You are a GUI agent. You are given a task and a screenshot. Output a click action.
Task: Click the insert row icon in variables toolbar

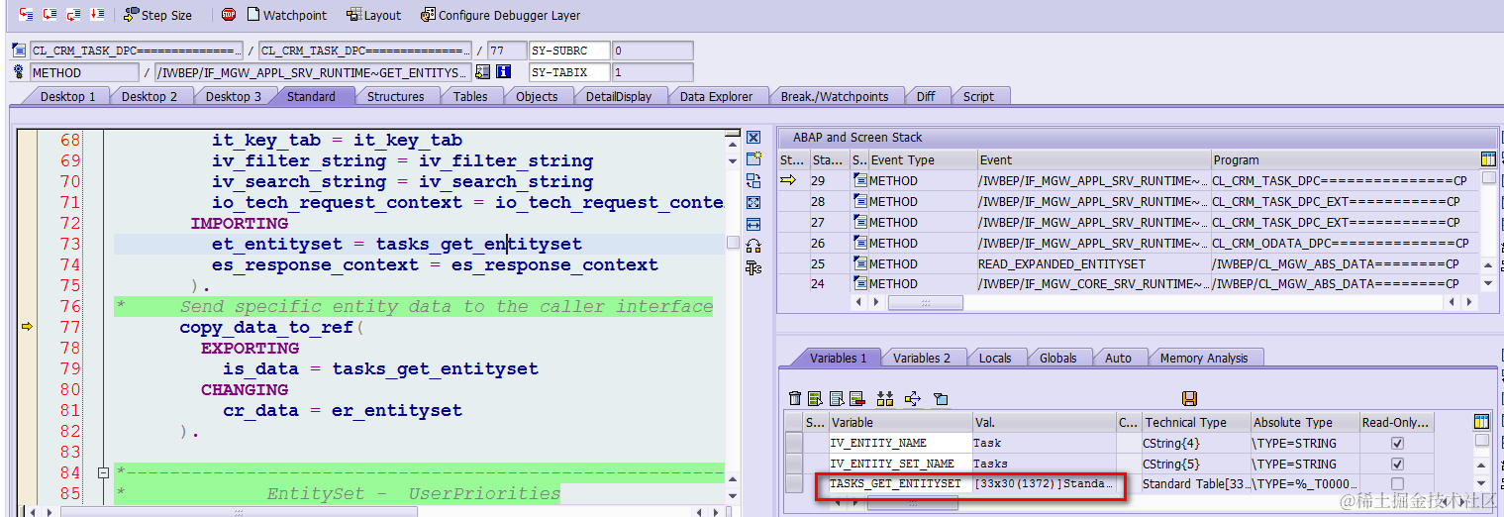point(814,398)
